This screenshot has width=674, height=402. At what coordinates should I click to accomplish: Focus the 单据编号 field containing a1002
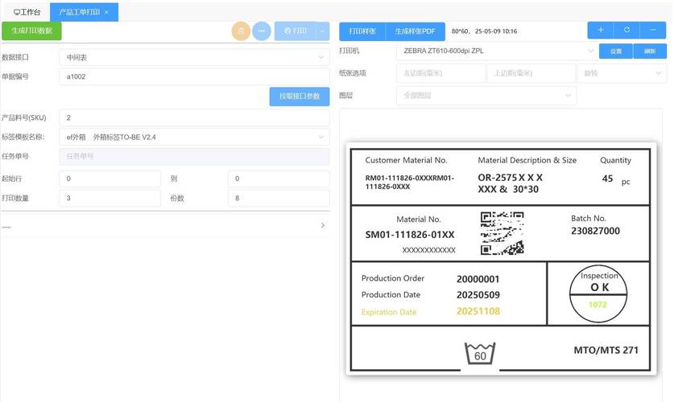pyautogui.click(x=194, y=77)
